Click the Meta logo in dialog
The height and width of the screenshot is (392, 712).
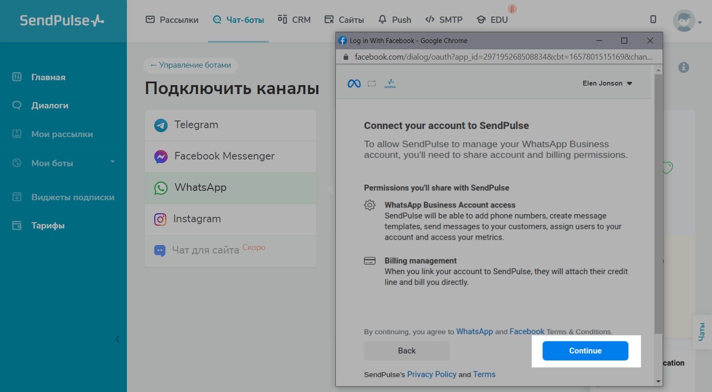tap(354, 83)
